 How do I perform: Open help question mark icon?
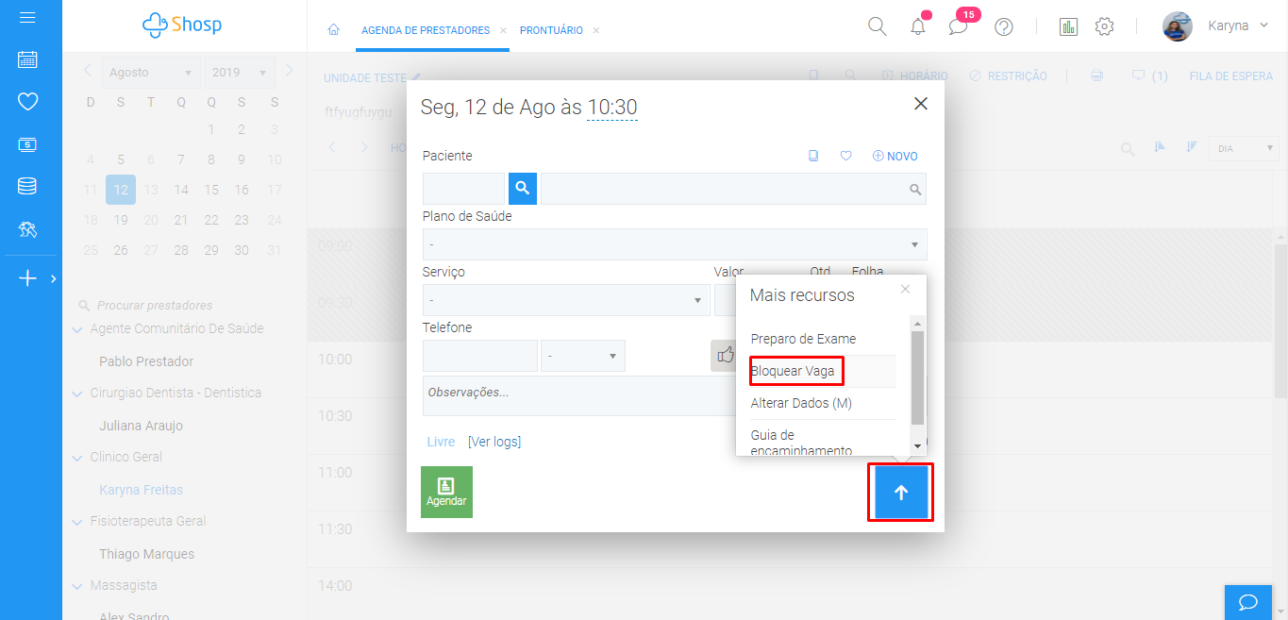[1004, 26]
